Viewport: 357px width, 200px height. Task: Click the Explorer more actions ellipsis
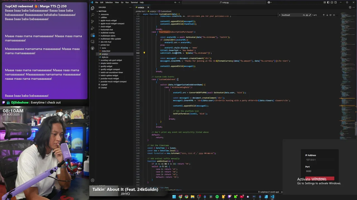tap(130, 7)
